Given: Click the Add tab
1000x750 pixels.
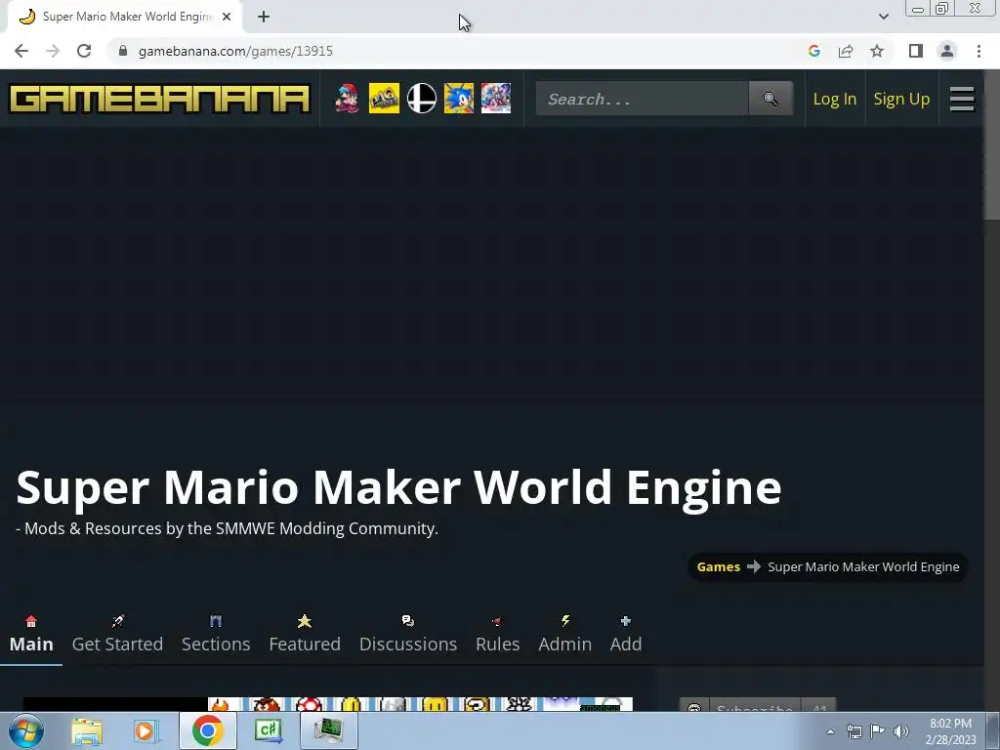Looking at the screenshot, I should [x=626, y=634].
